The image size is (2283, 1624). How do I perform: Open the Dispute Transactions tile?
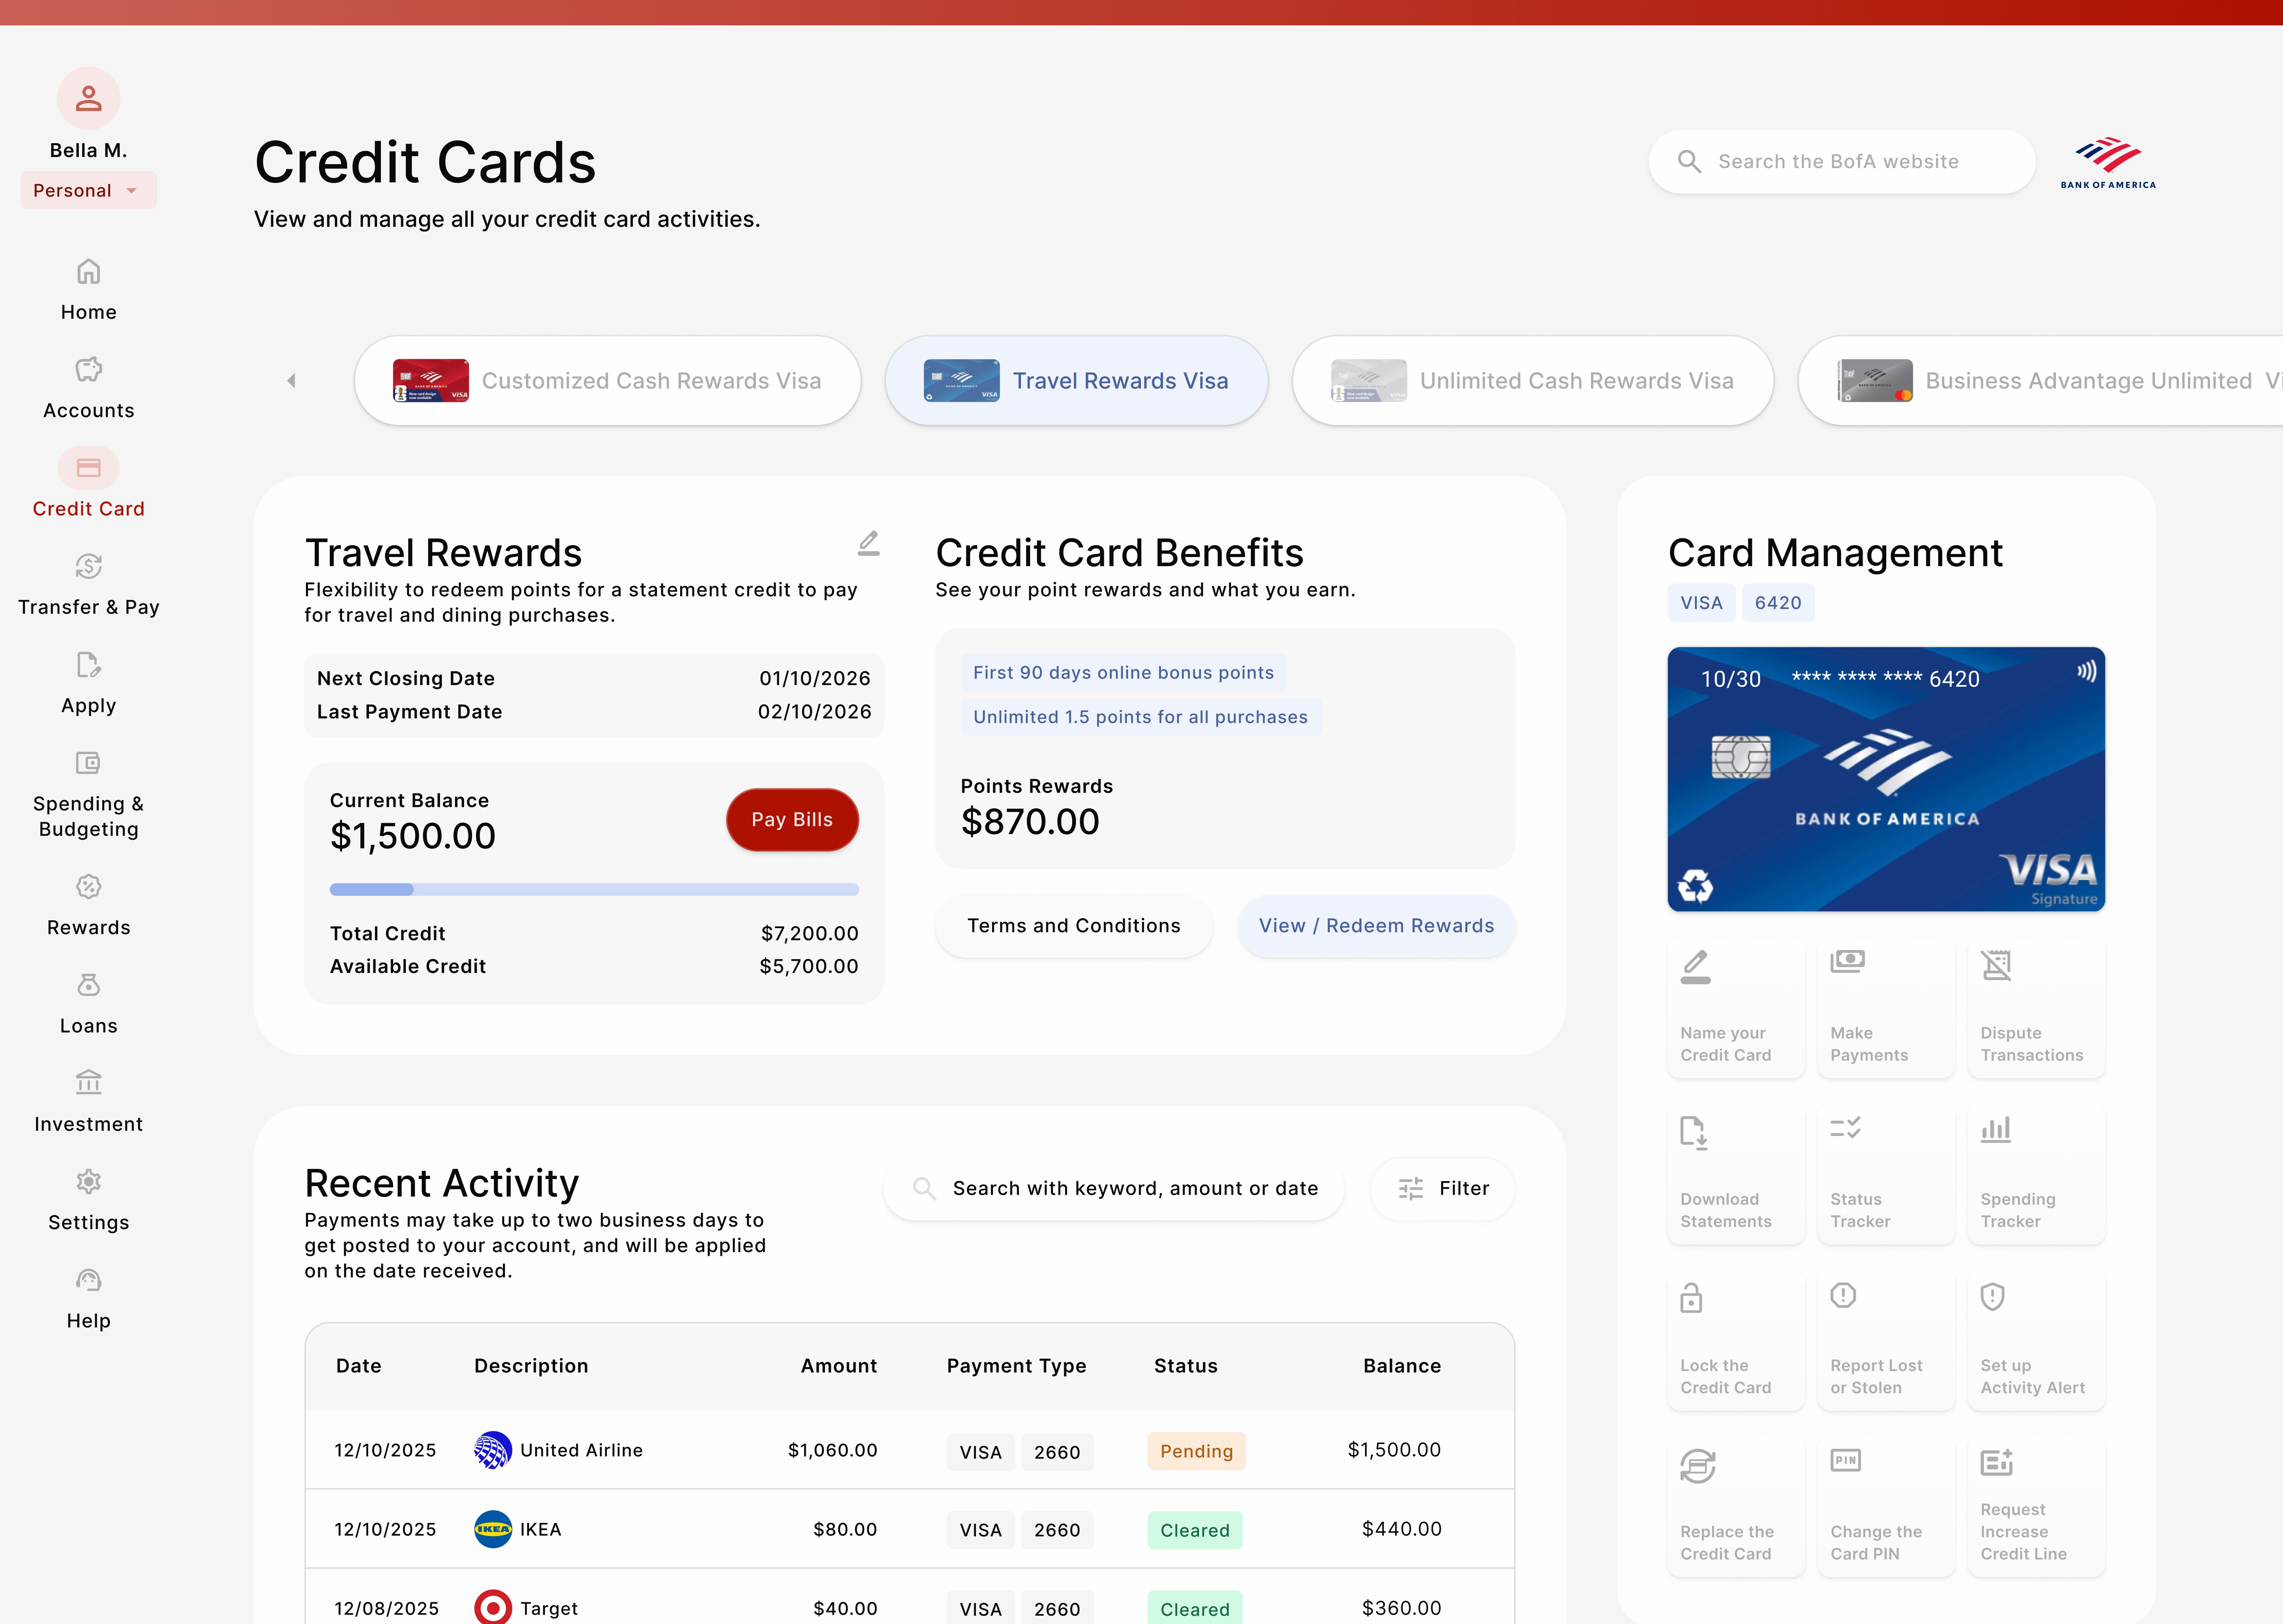[x=2035, y=1007]
